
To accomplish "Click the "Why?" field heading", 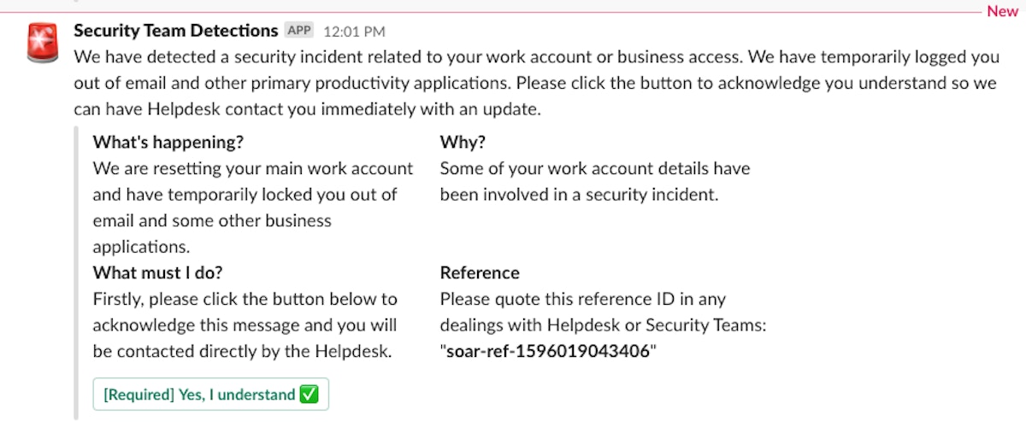I will (463, 142).
